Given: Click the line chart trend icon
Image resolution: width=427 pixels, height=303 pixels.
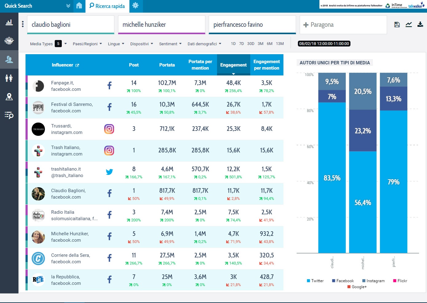Looking at the screenshot, I should [409, 25].
